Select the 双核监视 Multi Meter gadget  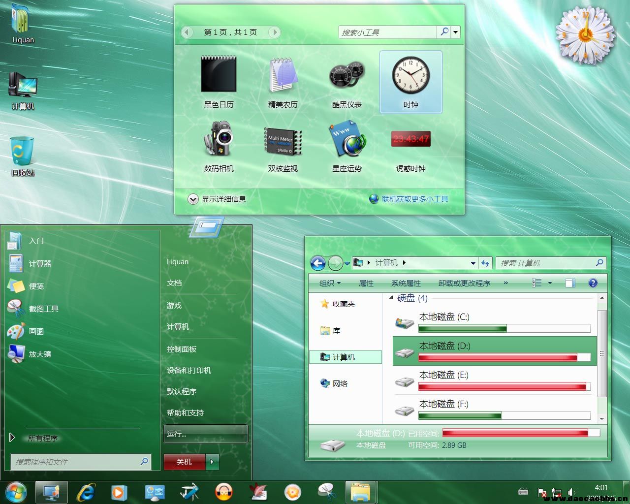click(x=283, y=141)
